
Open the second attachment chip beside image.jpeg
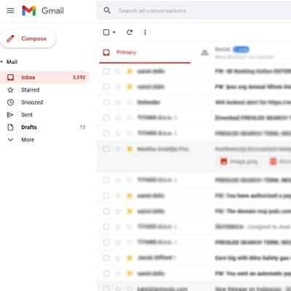(x=279, y=162)
